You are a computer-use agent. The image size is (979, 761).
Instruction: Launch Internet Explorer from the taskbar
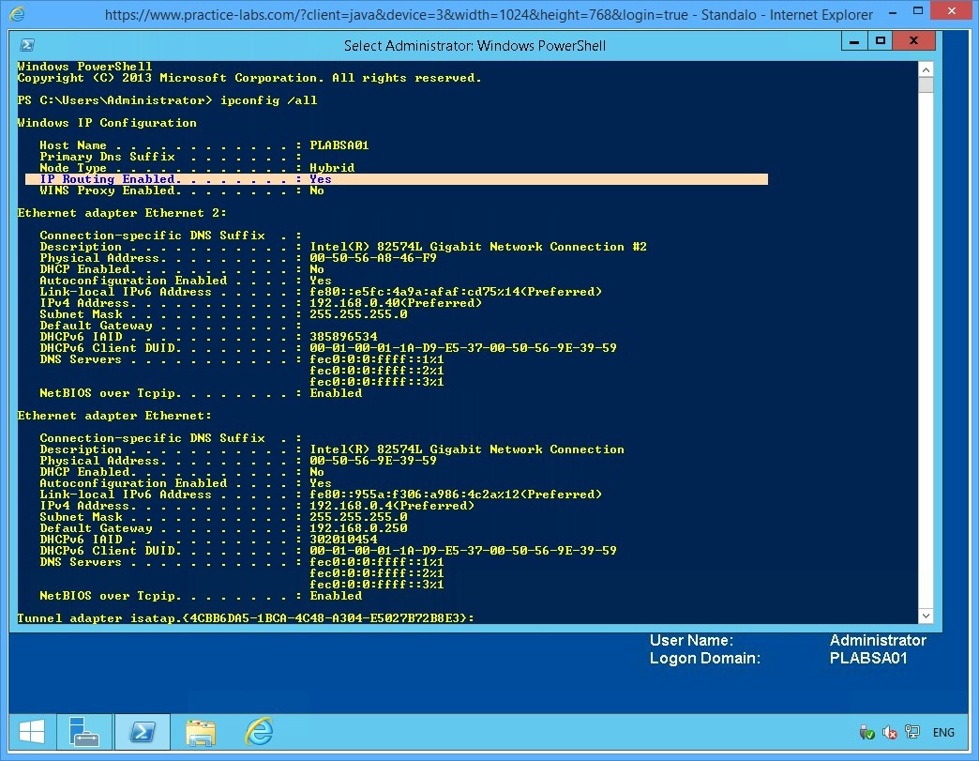click(x=258, y=732)
